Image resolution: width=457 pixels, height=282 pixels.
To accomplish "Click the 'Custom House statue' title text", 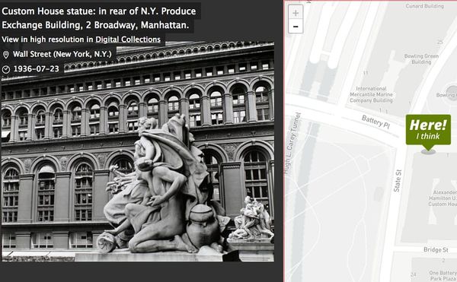I will [99, 18].
